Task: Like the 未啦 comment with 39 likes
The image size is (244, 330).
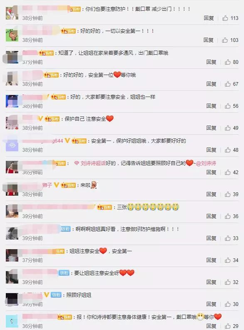Action: point(227,194)
